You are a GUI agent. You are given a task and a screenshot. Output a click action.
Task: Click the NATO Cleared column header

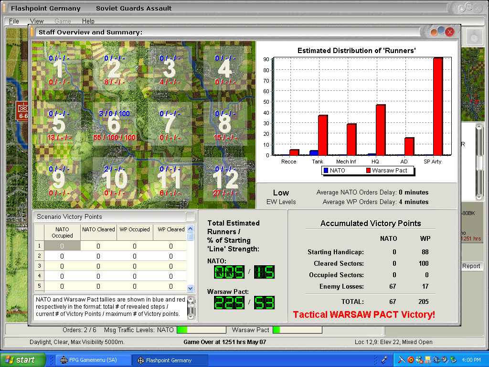[x=98, y=233]
